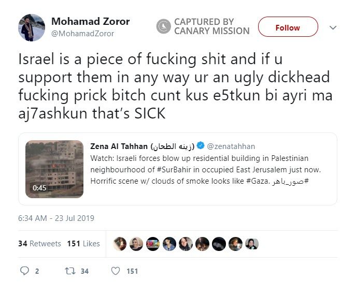The width and height of the screenshot is (355, 282).
Task: Click the last liker avatar in row
Action: (x=252, y=244)
